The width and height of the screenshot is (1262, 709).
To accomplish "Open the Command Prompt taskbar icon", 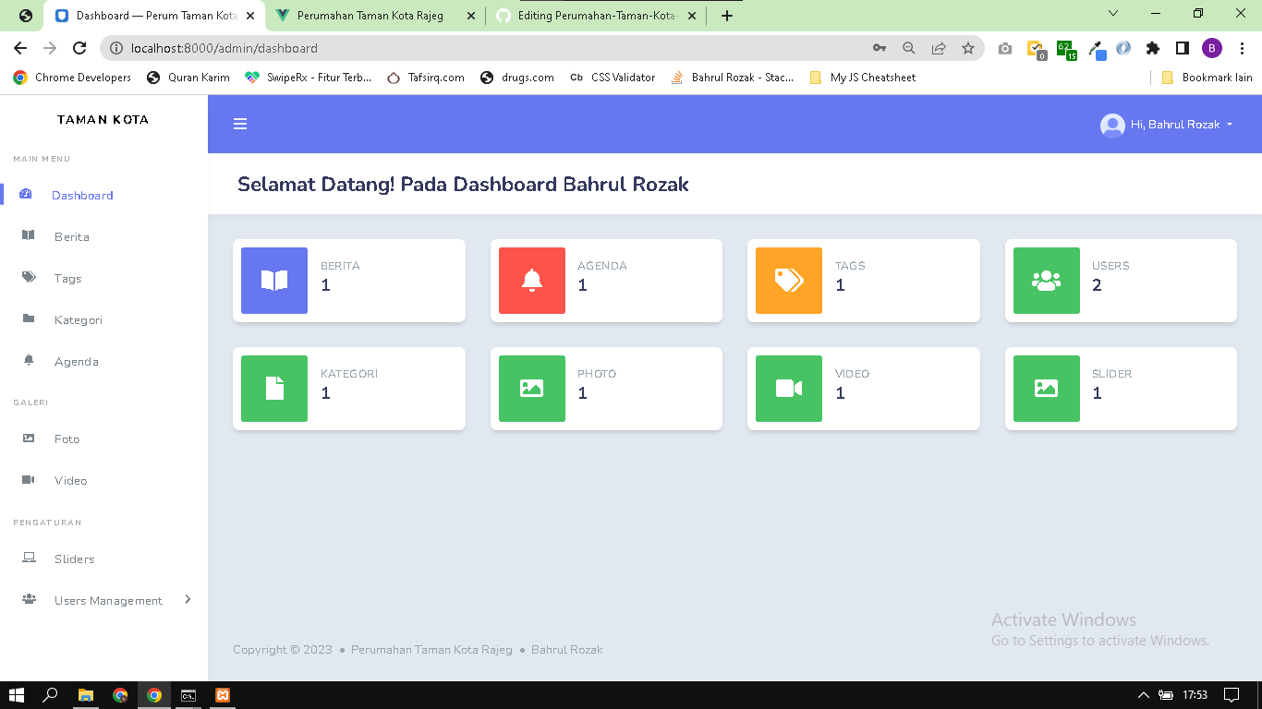I will [188, 695].
